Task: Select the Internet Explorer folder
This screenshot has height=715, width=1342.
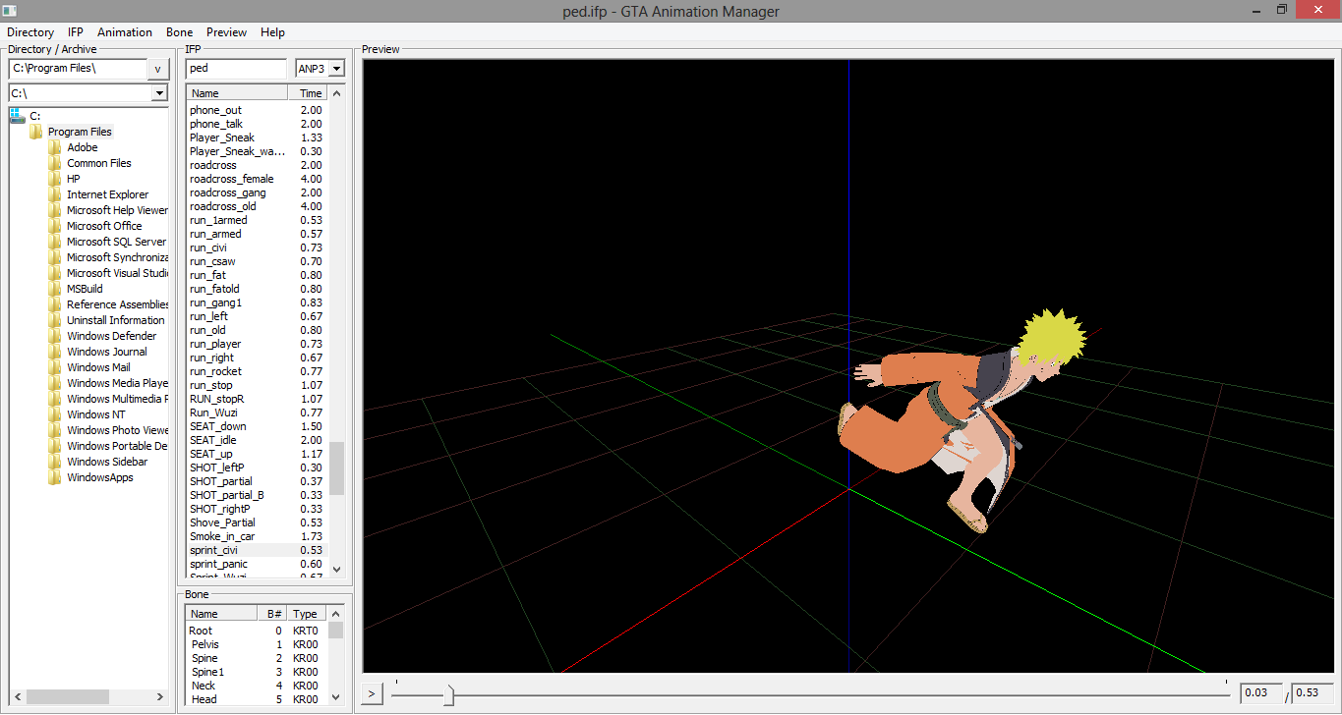Action: pyautogui.click(x=108, y=194)
